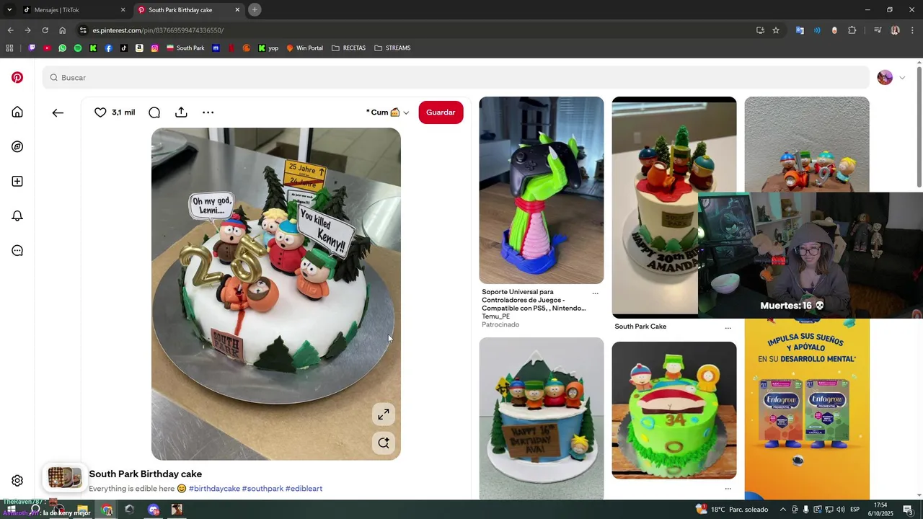Expand accounts chevron next to avatar
923x519 pixels.
[902, 78]
